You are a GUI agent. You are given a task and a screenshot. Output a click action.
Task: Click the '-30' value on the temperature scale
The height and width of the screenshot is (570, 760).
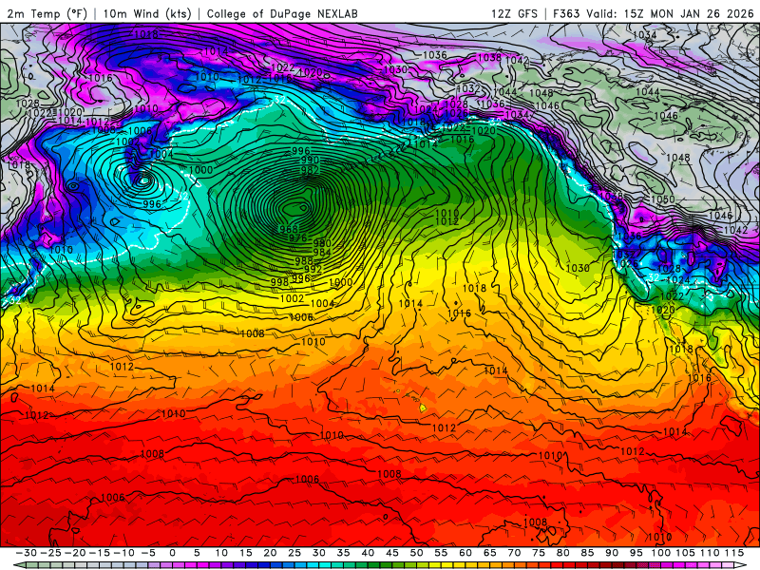(27, 553)
